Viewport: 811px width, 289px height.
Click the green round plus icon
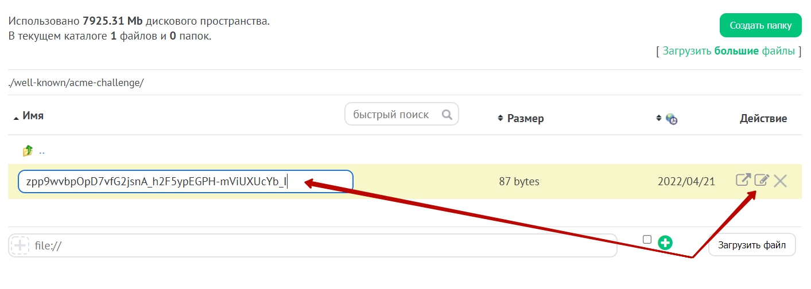tap(665, 243)
